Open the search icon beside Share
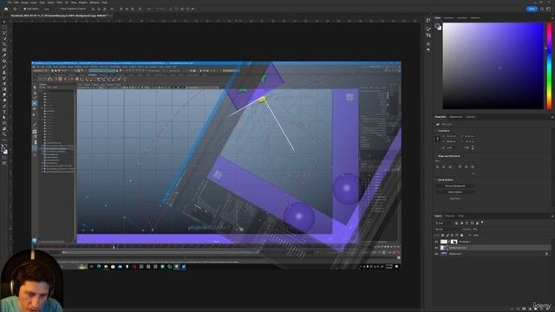 tap(542, 9)
